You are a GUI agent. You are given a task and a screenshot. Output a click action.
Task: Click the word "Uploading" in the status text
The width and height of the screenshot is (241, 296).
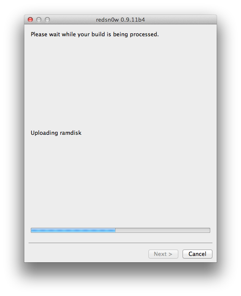[x=44, y=133]
